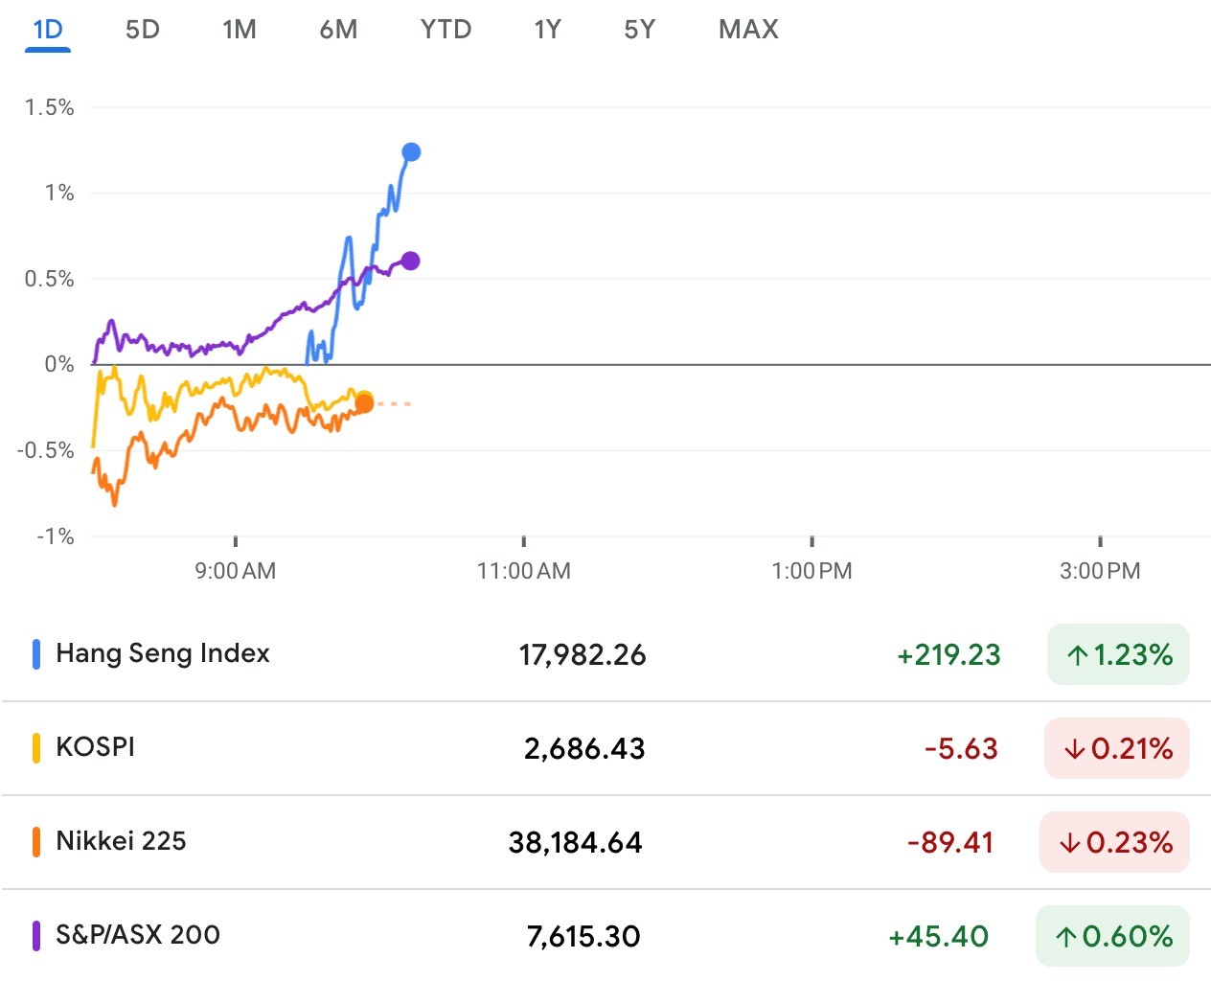
Task: Click the 9:00 AM axis label
Action: [x=236, y=571]
